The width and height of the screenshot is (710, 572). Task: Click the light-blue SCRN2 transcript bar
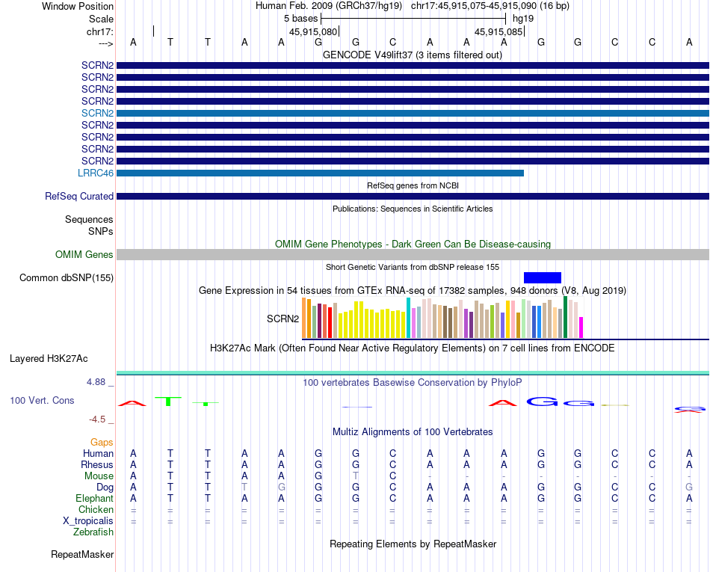[x=413, y=113]
